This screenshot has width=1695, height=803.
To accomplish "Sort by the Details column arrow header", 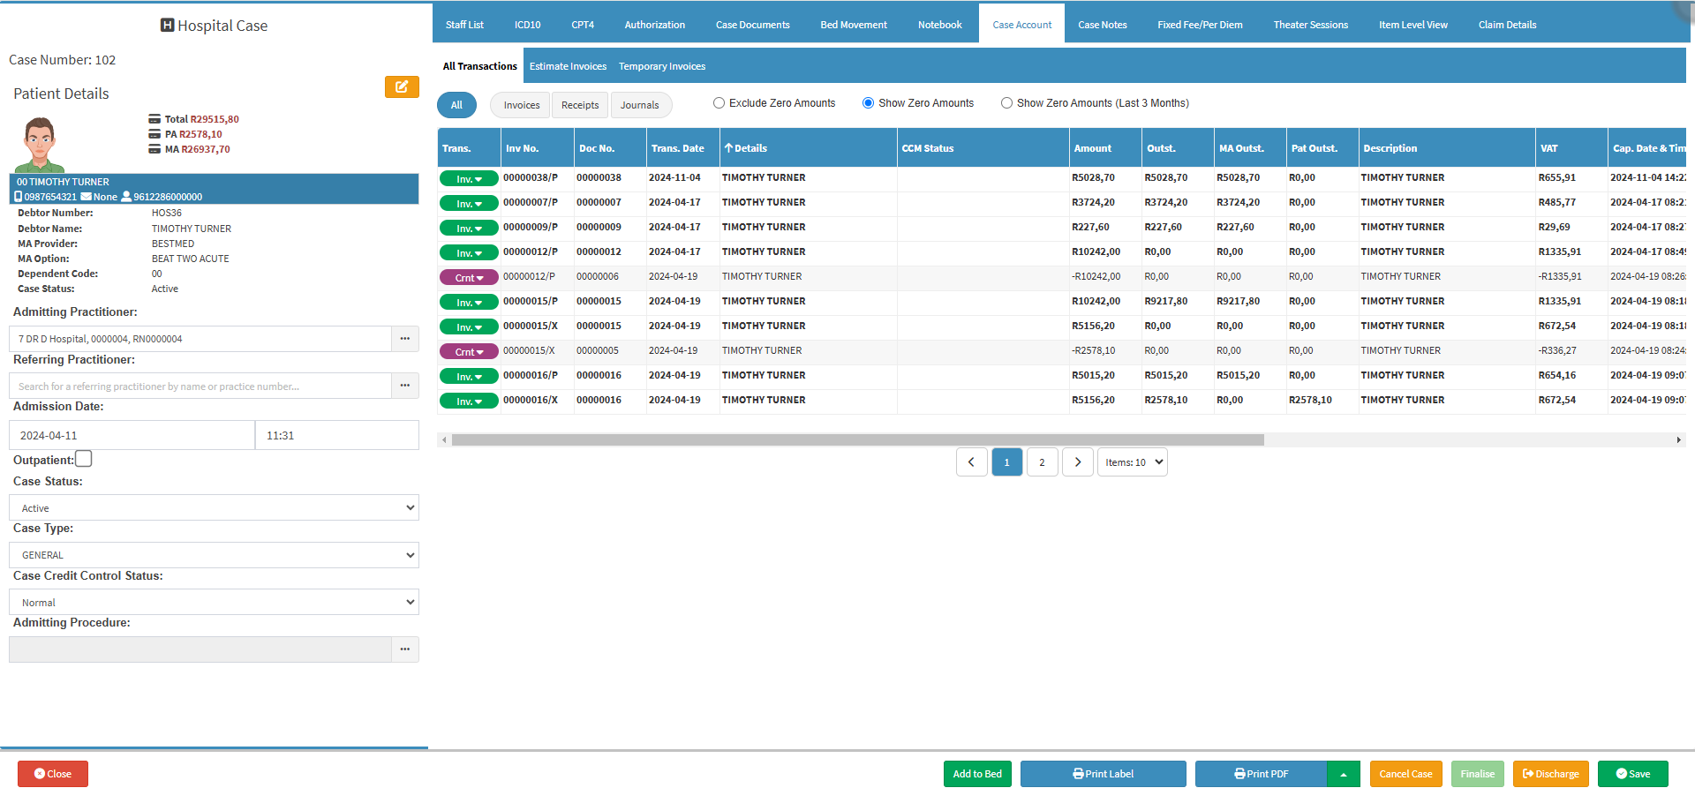I will click(x=745, y=148).
